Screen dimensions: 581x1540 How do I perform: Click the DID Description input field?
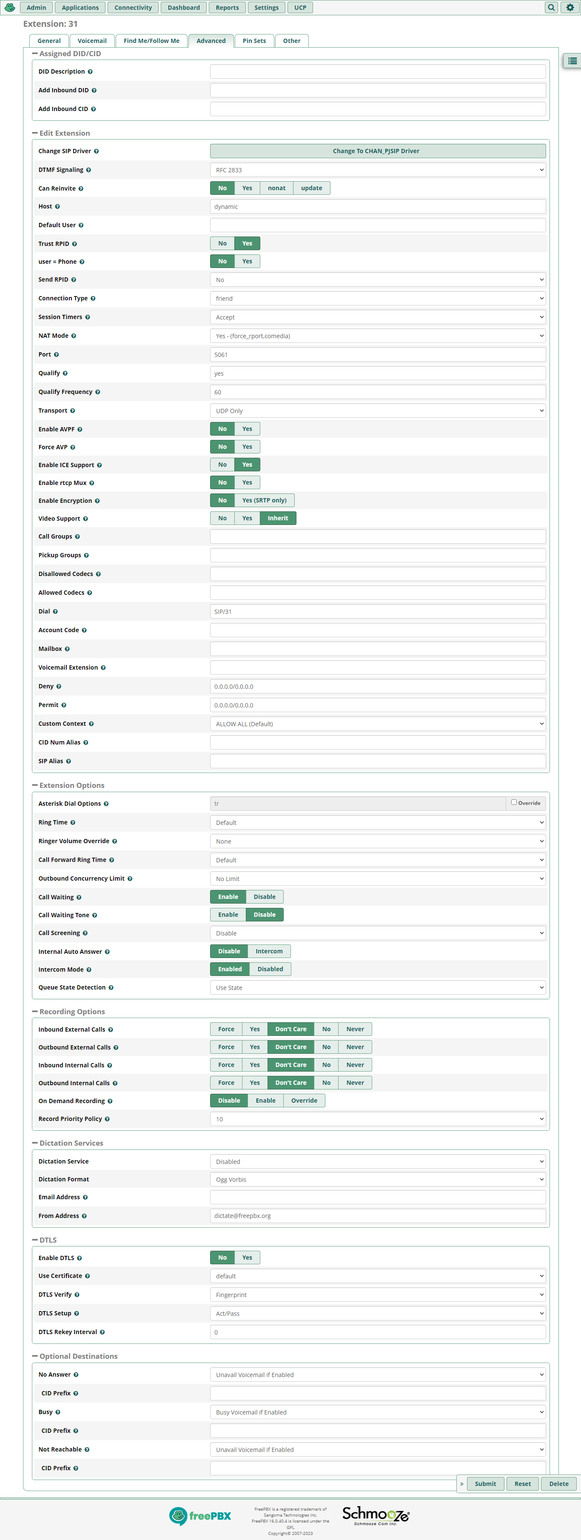(377, 72)
